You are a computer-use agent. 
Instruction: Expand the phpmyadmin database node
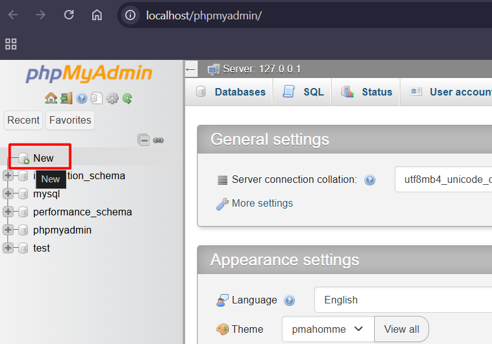8,230
